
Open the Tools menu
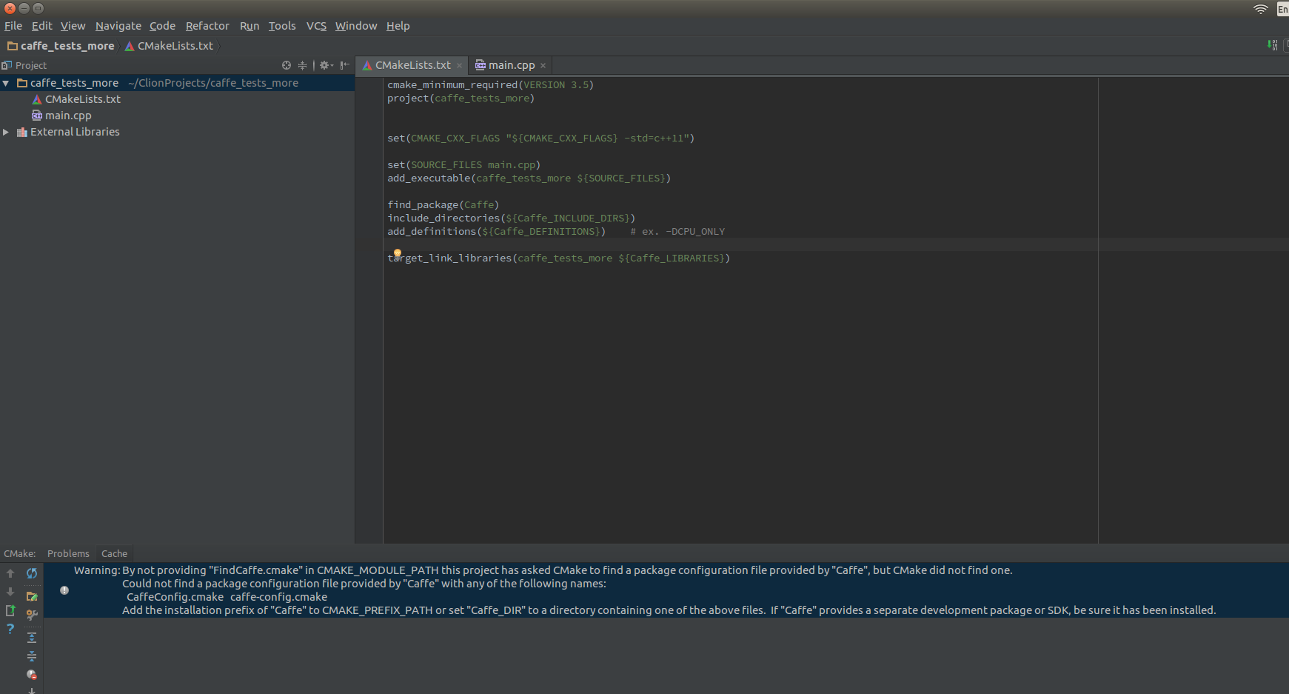282,26
